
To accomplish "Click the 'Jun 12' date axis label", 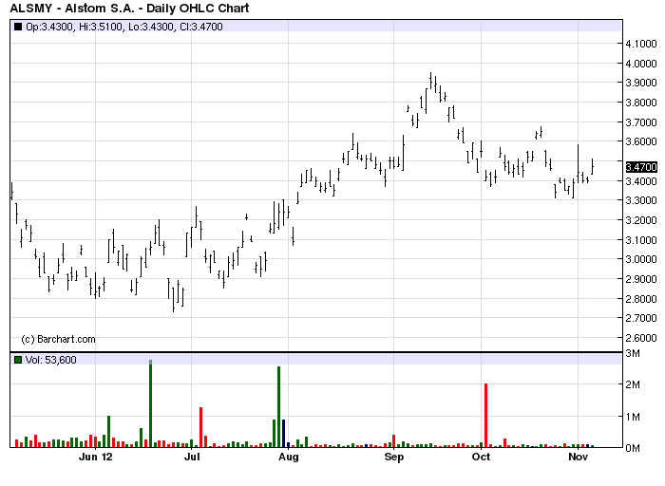I will [x=96, y=457].
